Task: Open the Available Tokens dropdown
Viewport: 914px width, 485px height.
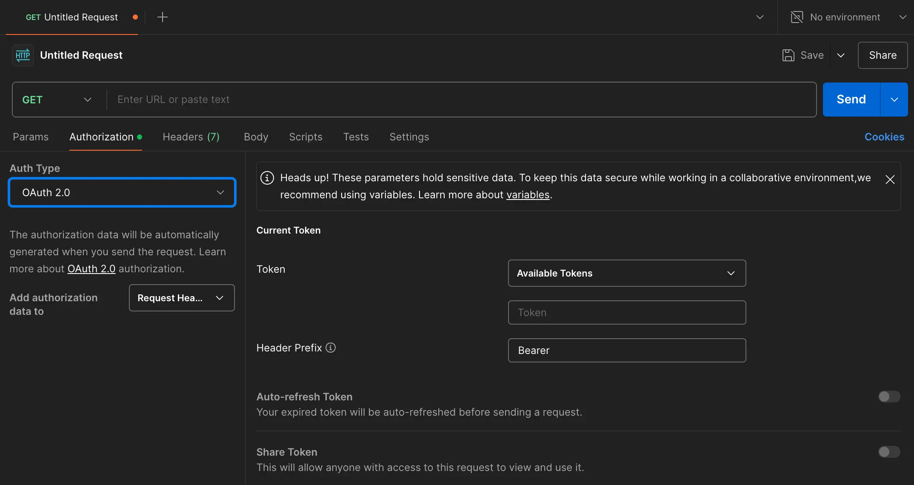Action: (626, 273)
